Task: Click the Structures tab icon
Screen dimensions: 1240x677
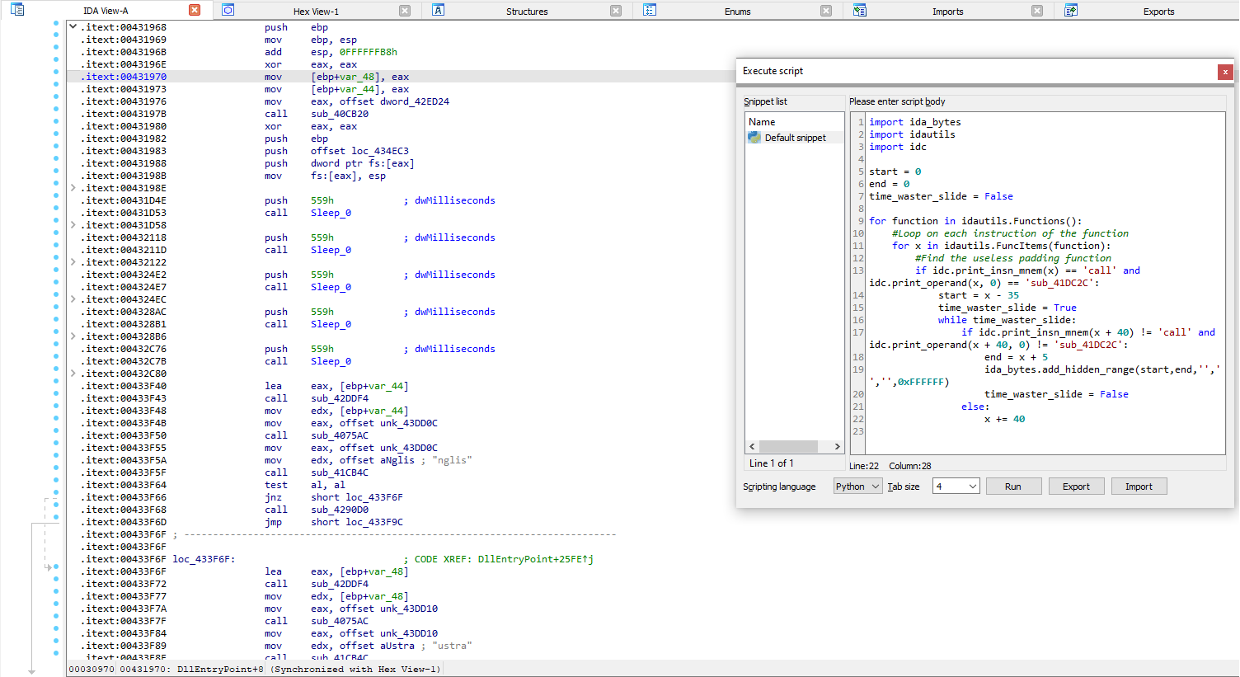Action: click(439, 10)
